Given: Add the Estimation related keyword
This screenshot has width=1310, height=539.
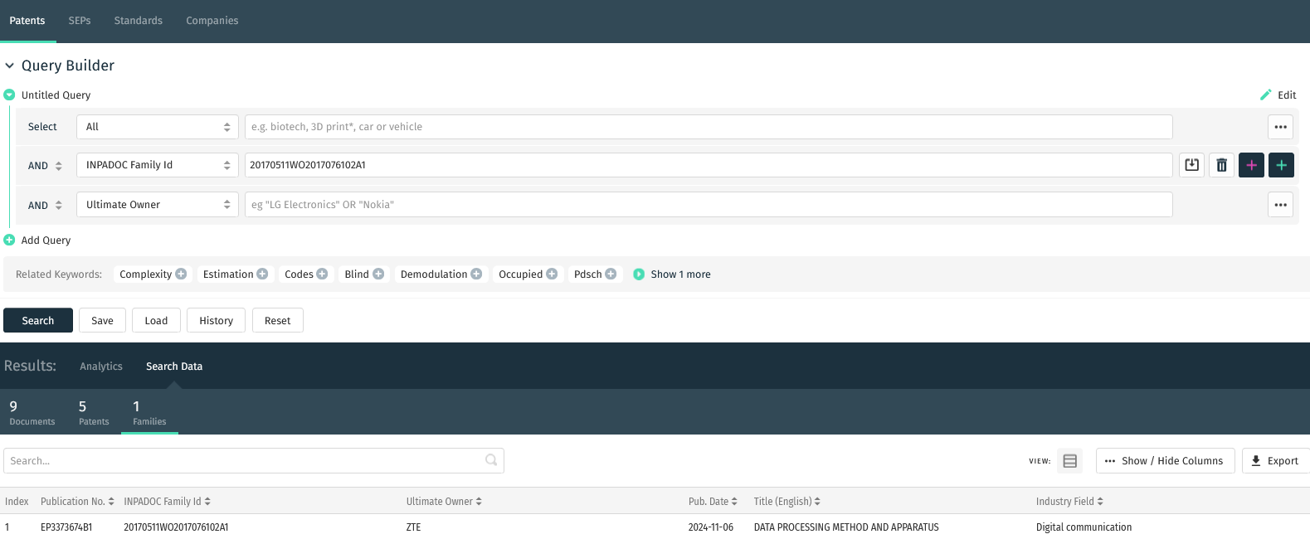Looking at the screenshot, I should point(262,274).
